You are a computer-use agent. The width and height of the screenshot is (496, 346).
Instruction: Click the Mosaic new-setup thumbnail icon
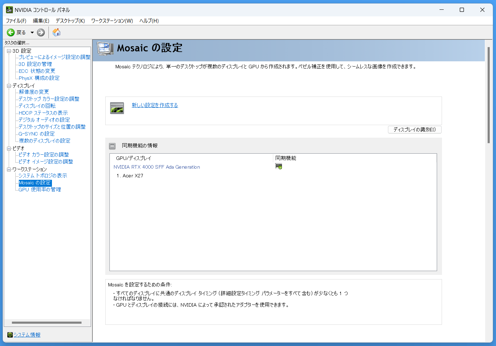coord(117,108)
